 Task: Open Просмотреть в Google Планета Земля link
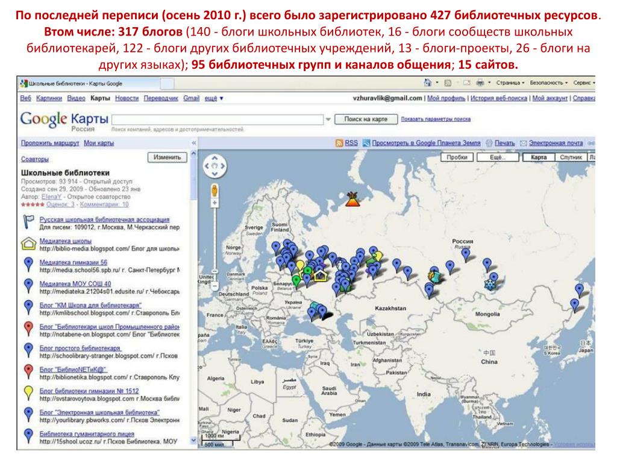pyautogui.click(x=426, y=143)
